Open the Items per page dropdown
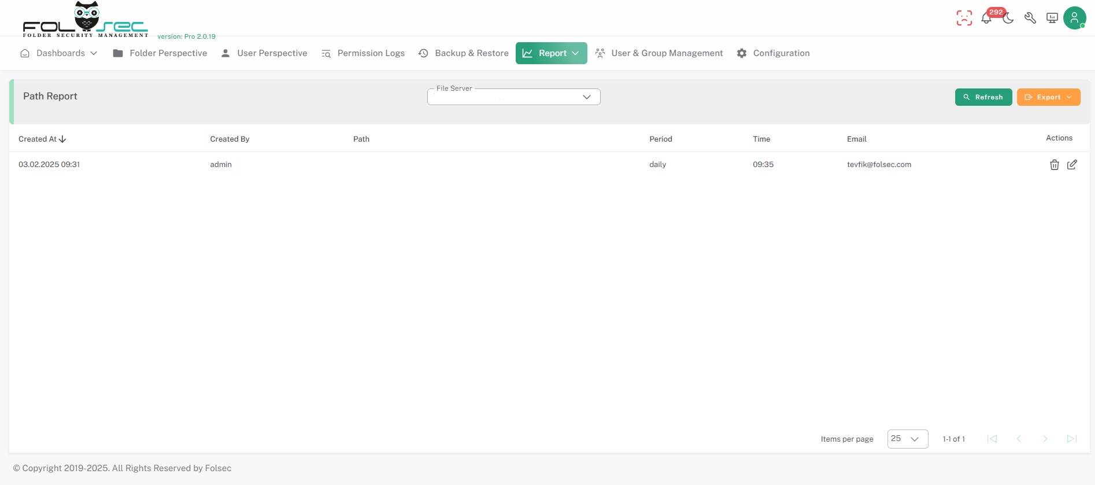Image resolution: width=1095 pixels, height=485 pixels. 907,439
